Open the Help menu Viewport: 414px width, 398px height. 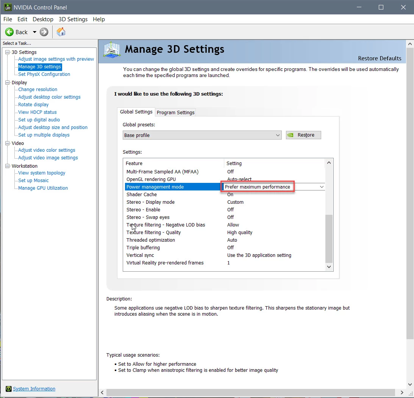99,19
